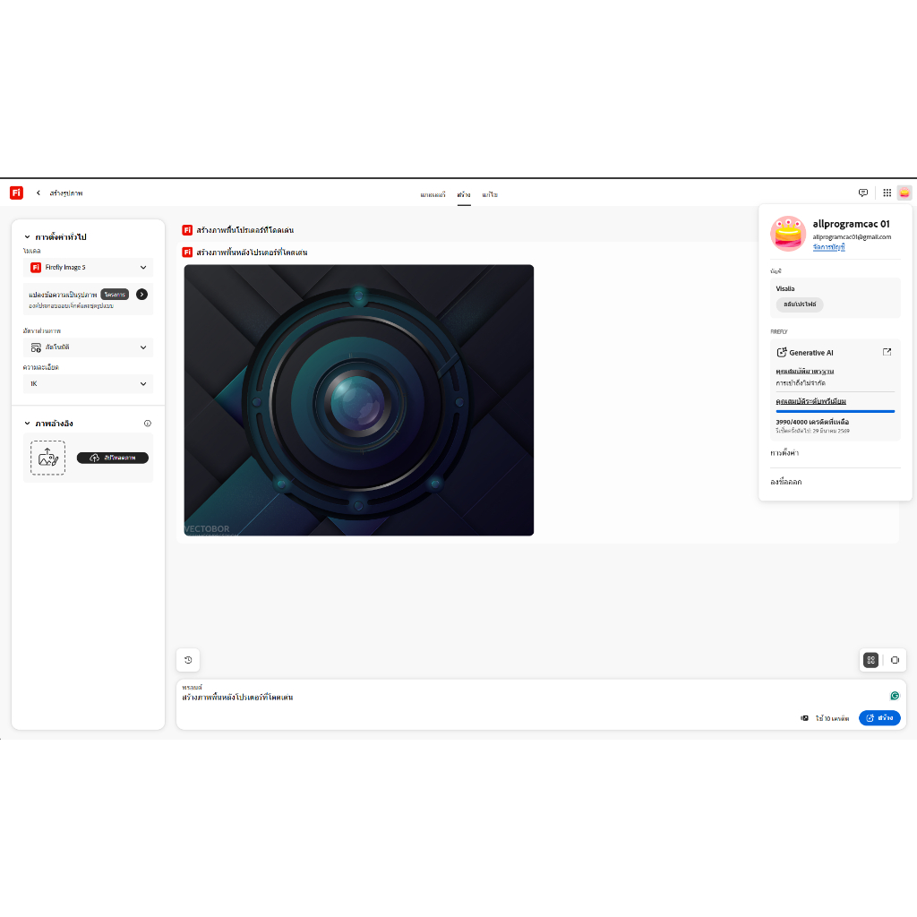The width and height of the screenshot is (917, 917).
Task: Click the premium features underlined link
Action: point(810,401)
